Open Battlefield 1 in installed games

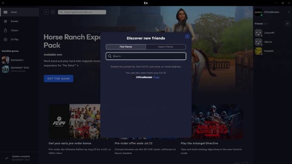click(20, 60)
